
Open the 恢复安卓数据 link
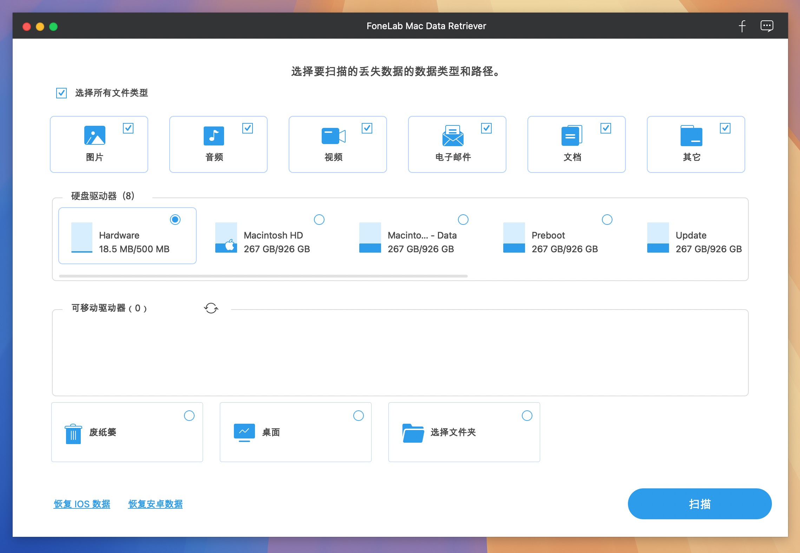(155, 504)
